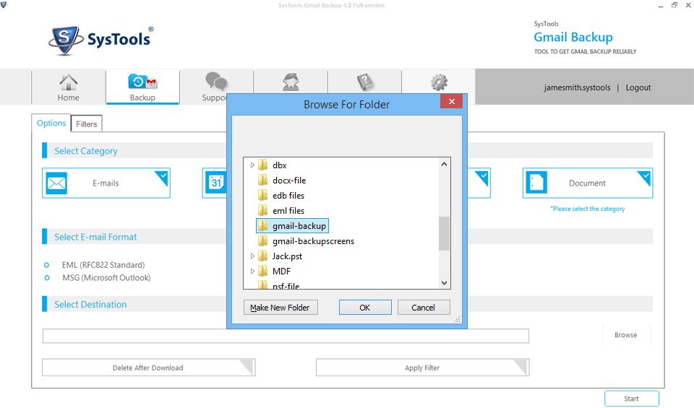Screen dimensions: 694x408
Task: Select the 'eml files' folder name
Action: (288, 211)
